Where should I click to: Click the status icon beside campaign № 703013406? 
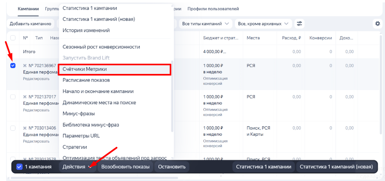coord(25,128)
